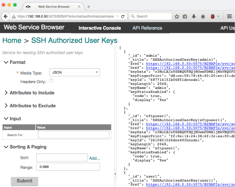The width and height of the screenshot is (235, 187).
Task: Open the Firebug dropdown arrow
Action: pyautogui.click(x=218, y=16)
